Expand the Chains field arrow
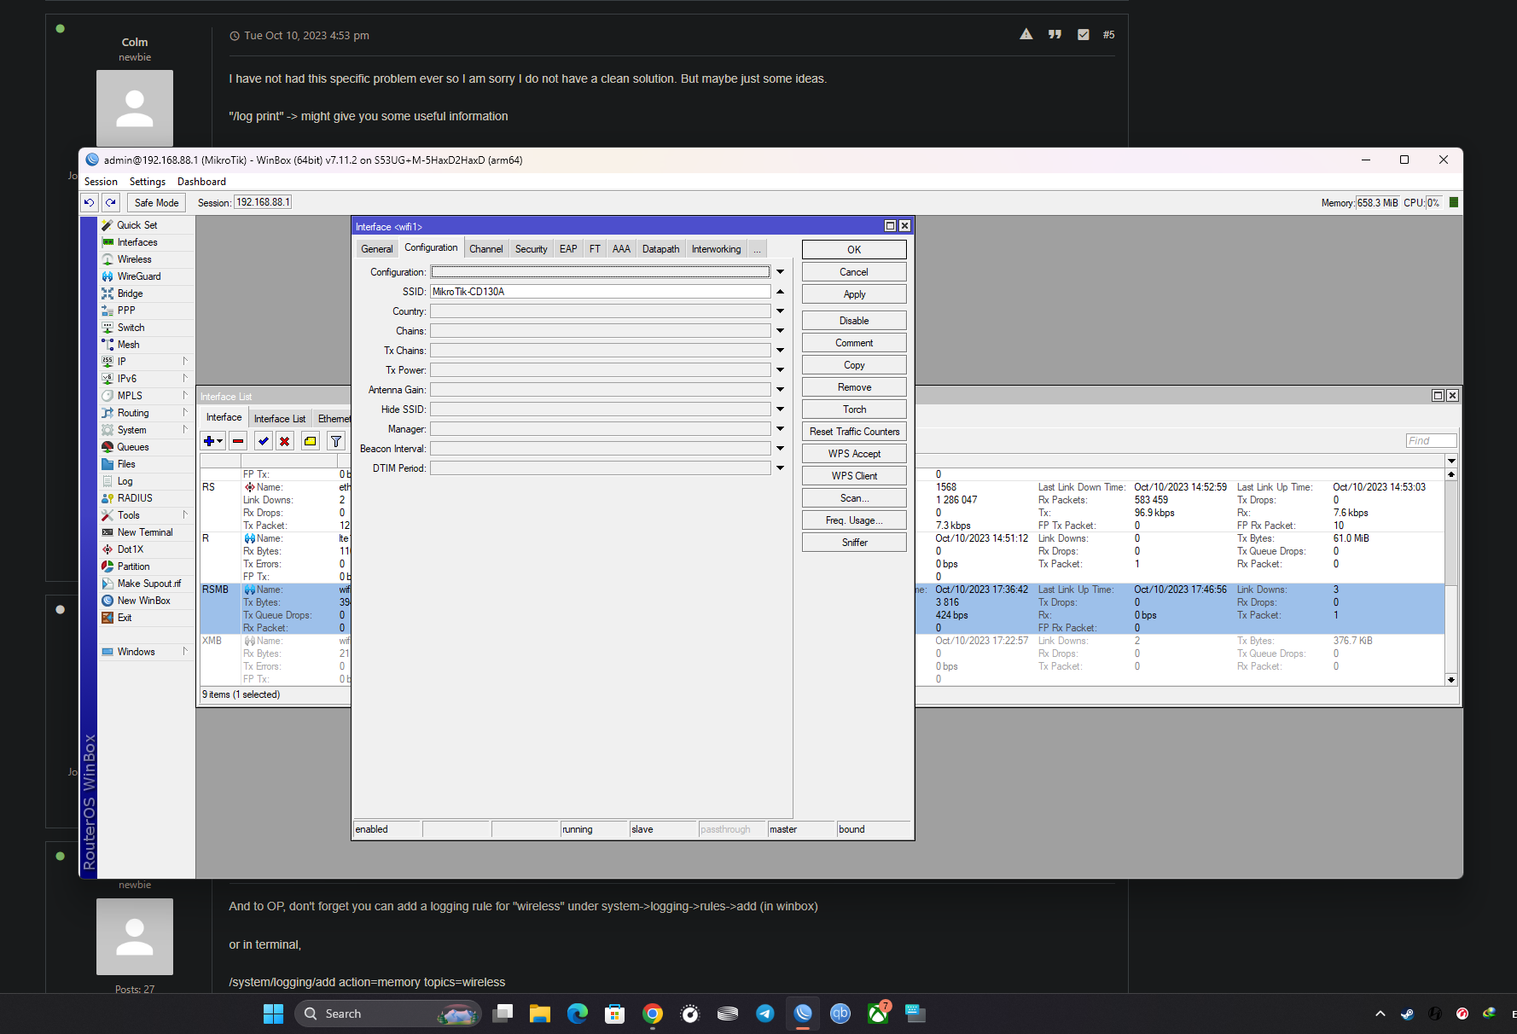This screenshot has width=1517, height=1034. (x=780, y=331)
